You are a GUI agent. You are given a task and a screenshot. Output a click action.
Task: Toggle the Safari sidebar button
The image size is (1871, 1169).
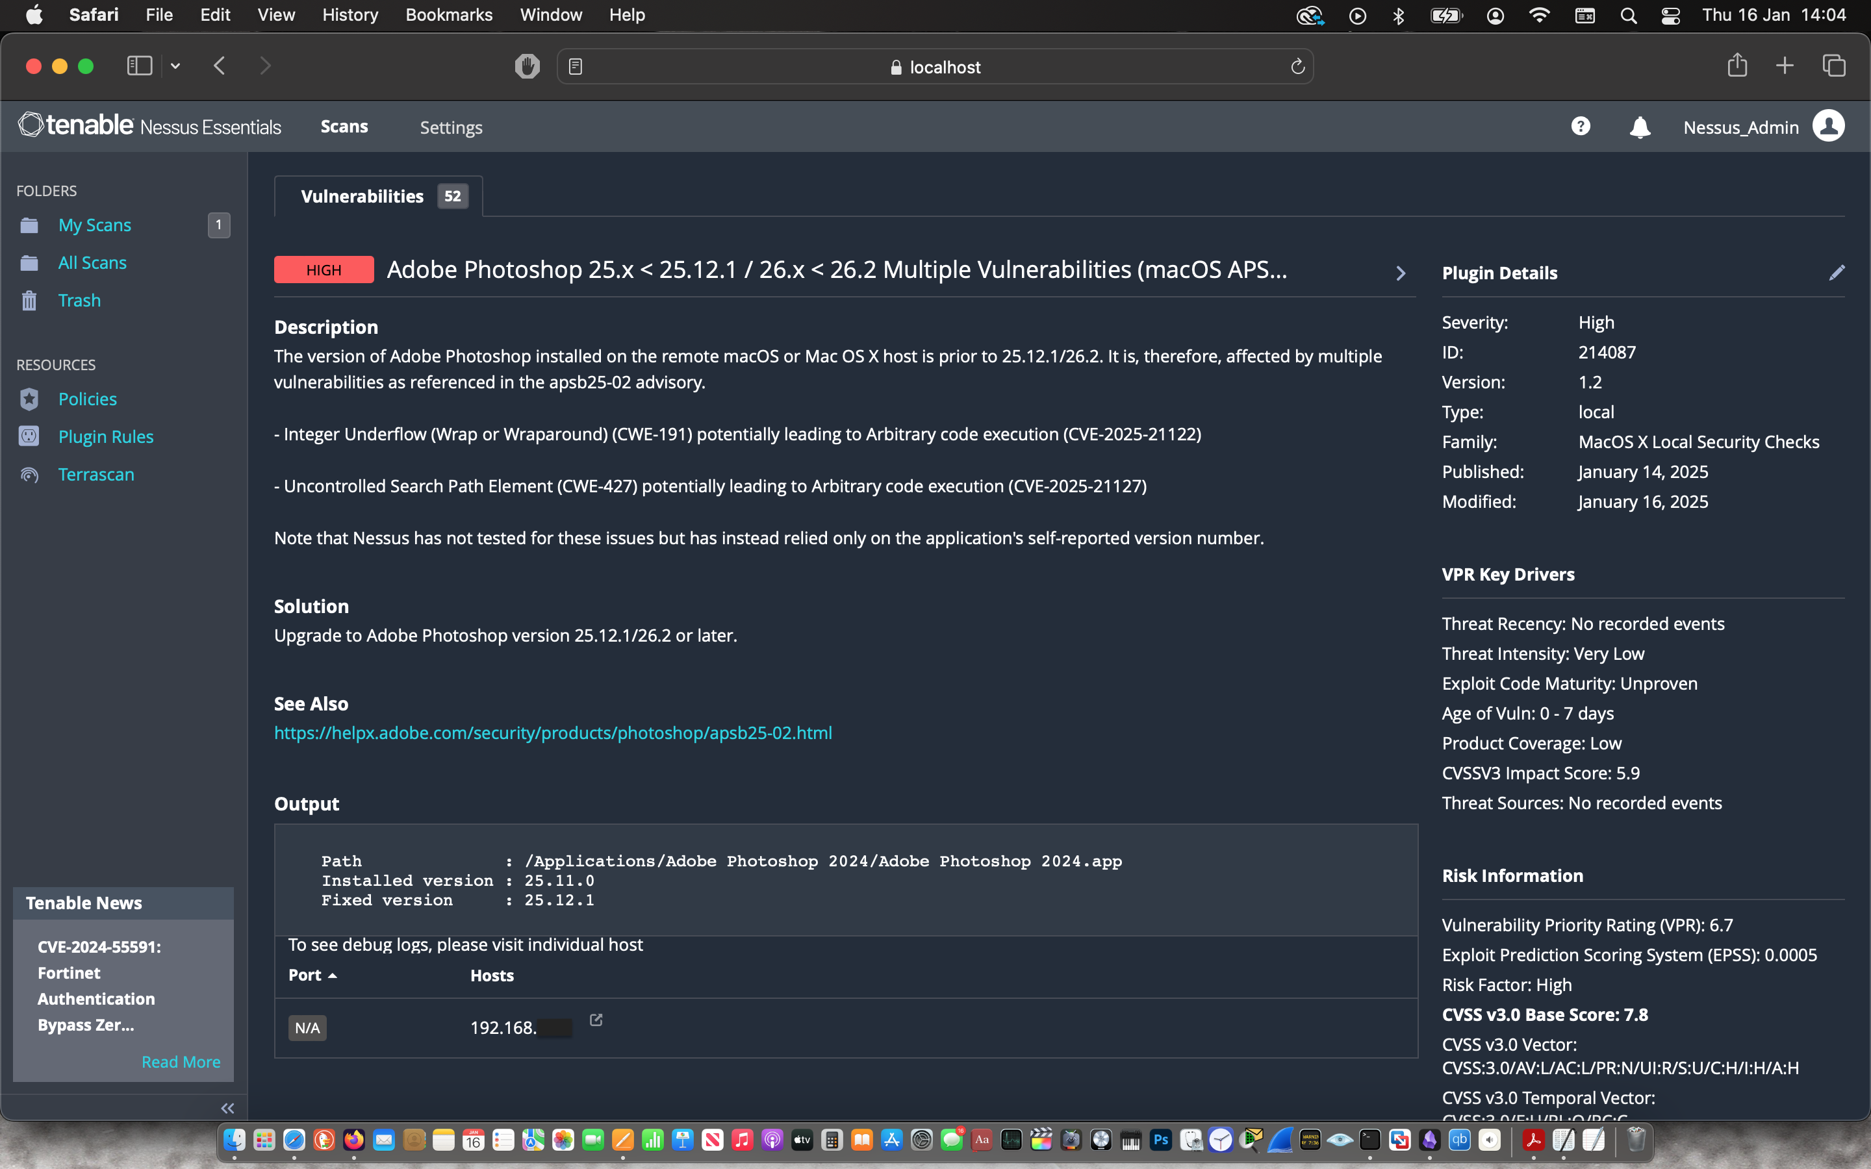[x=139, y=66]
